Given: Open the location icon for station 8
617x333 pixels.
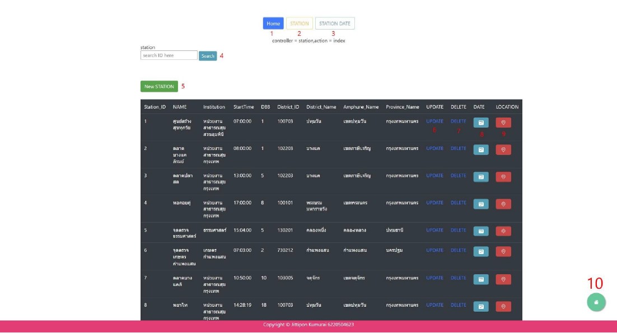Looking at the screenshot, I should tap(503, 307).
